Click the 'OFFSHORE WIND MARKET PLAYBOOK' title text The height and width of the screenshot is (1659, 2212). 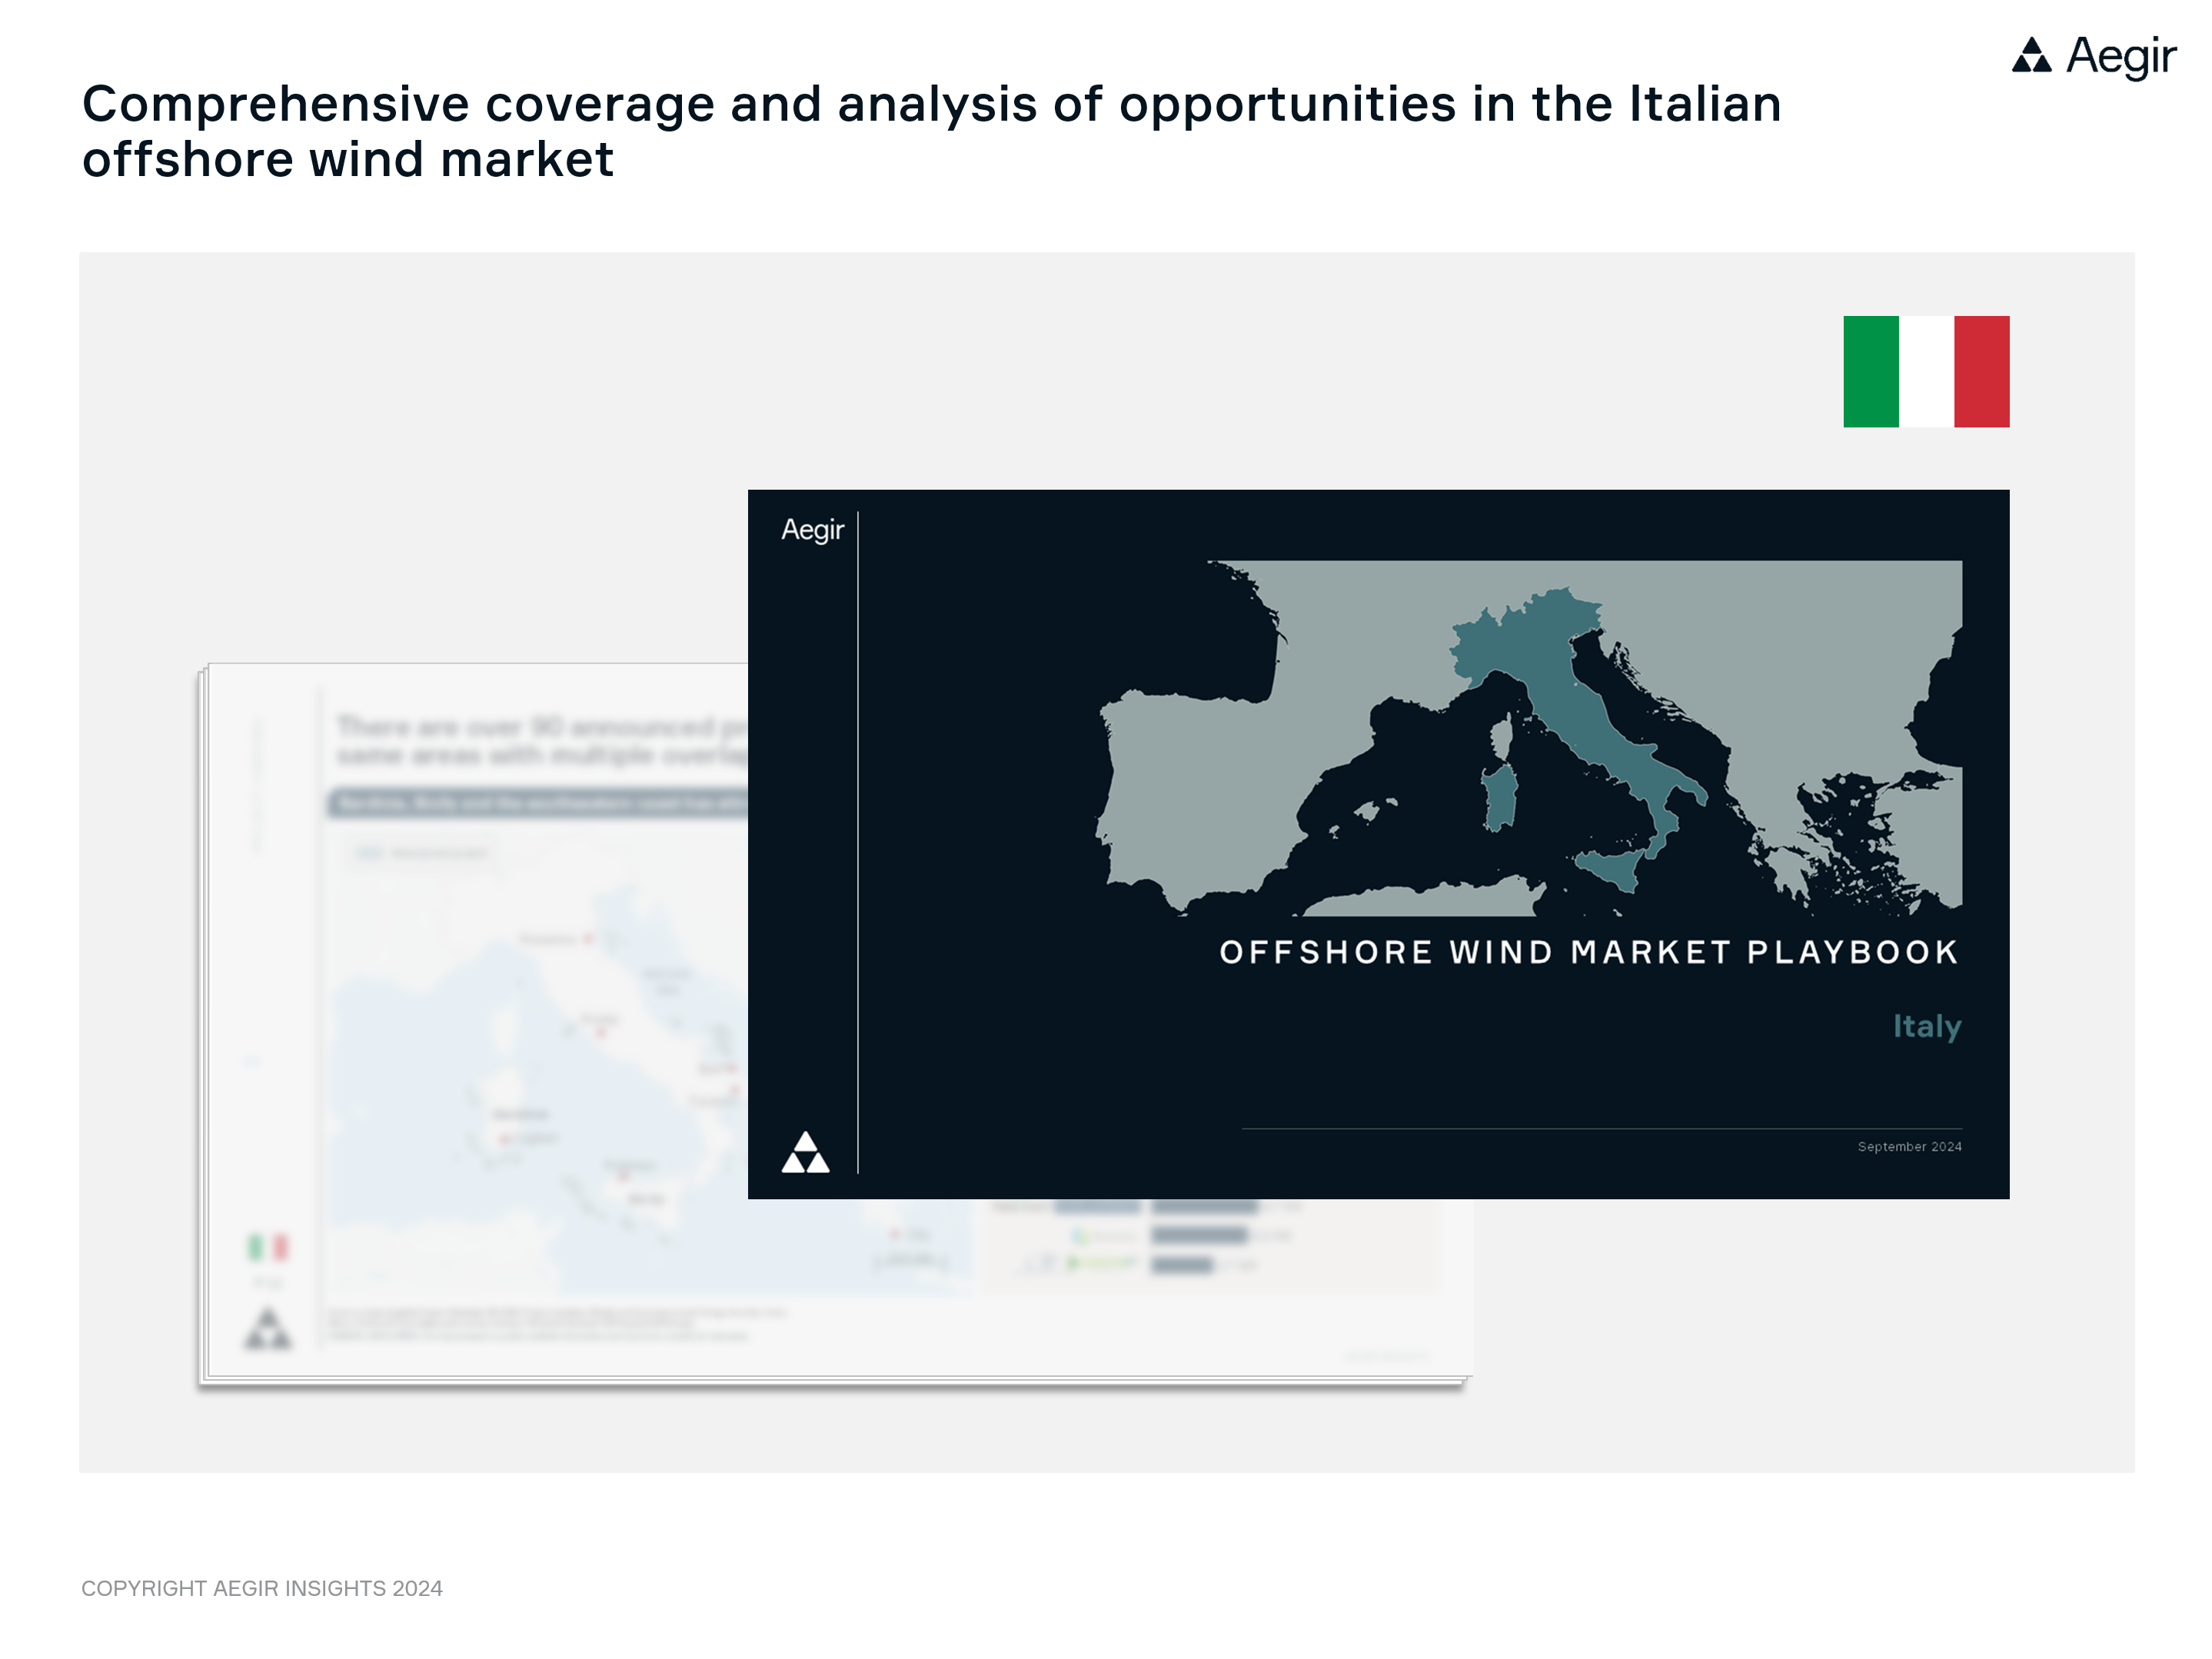[x=1589, y=952]
